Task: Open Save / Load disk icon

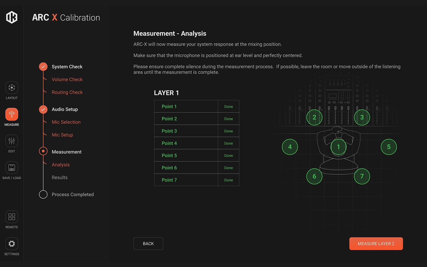Action: tap(12, 167)
